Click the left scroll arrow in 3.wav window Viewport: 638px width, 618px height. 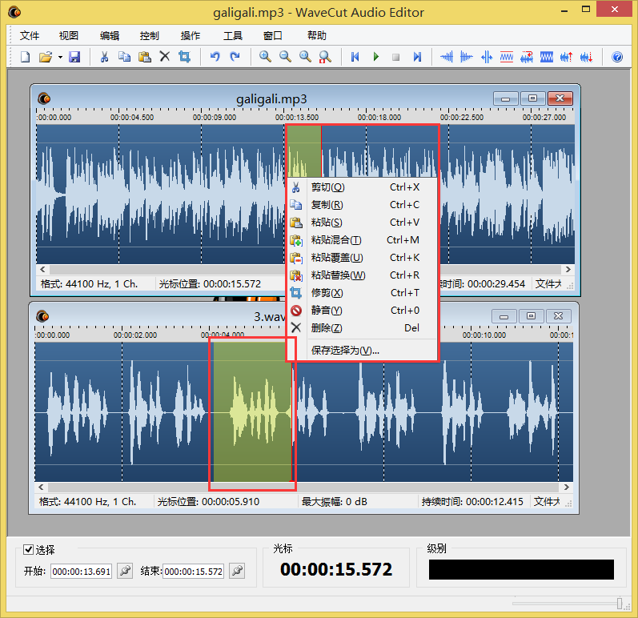[41, 487]
